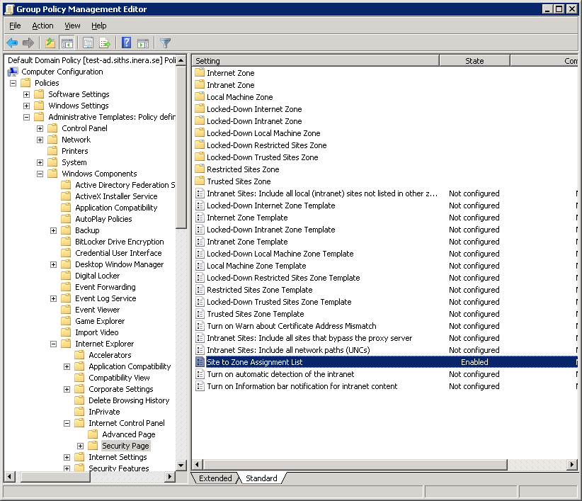
Task: Click settings list horizontal scrollbar right arrow
Action: [572, 464]
